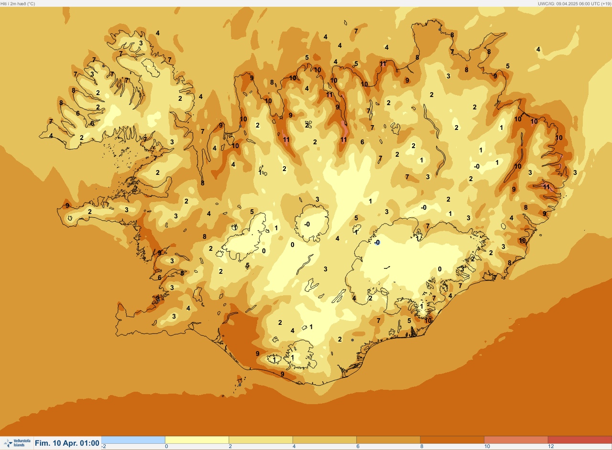Pick the 4 to 6 degree legend swatch
612x450 pixels.
[325, 439]
